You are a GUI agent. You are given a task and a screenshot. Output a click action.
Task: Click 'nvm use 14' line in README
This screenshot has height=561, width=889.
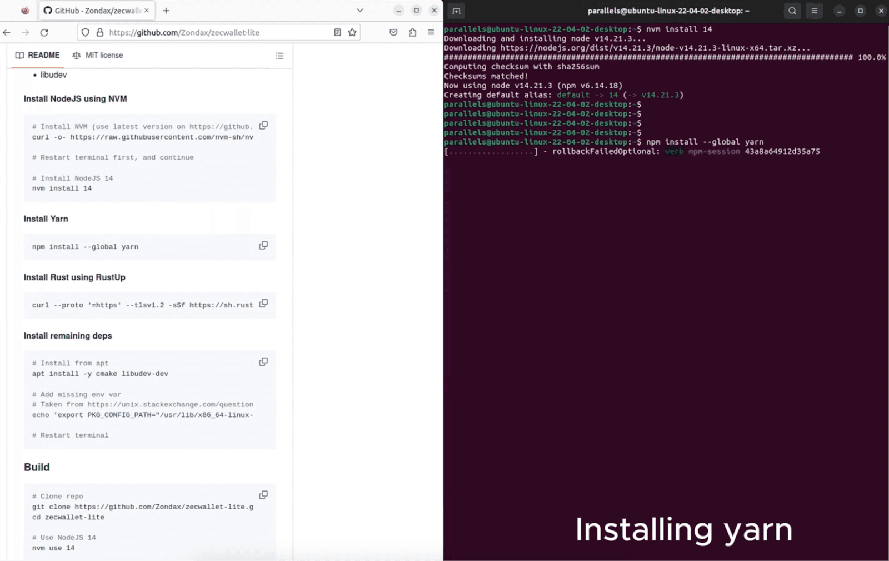point(53,548)
